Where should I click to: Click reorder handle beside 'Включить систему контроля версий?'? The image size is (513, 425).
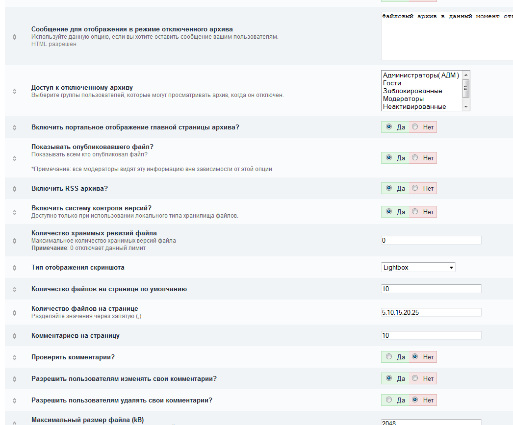click(14, 212)
